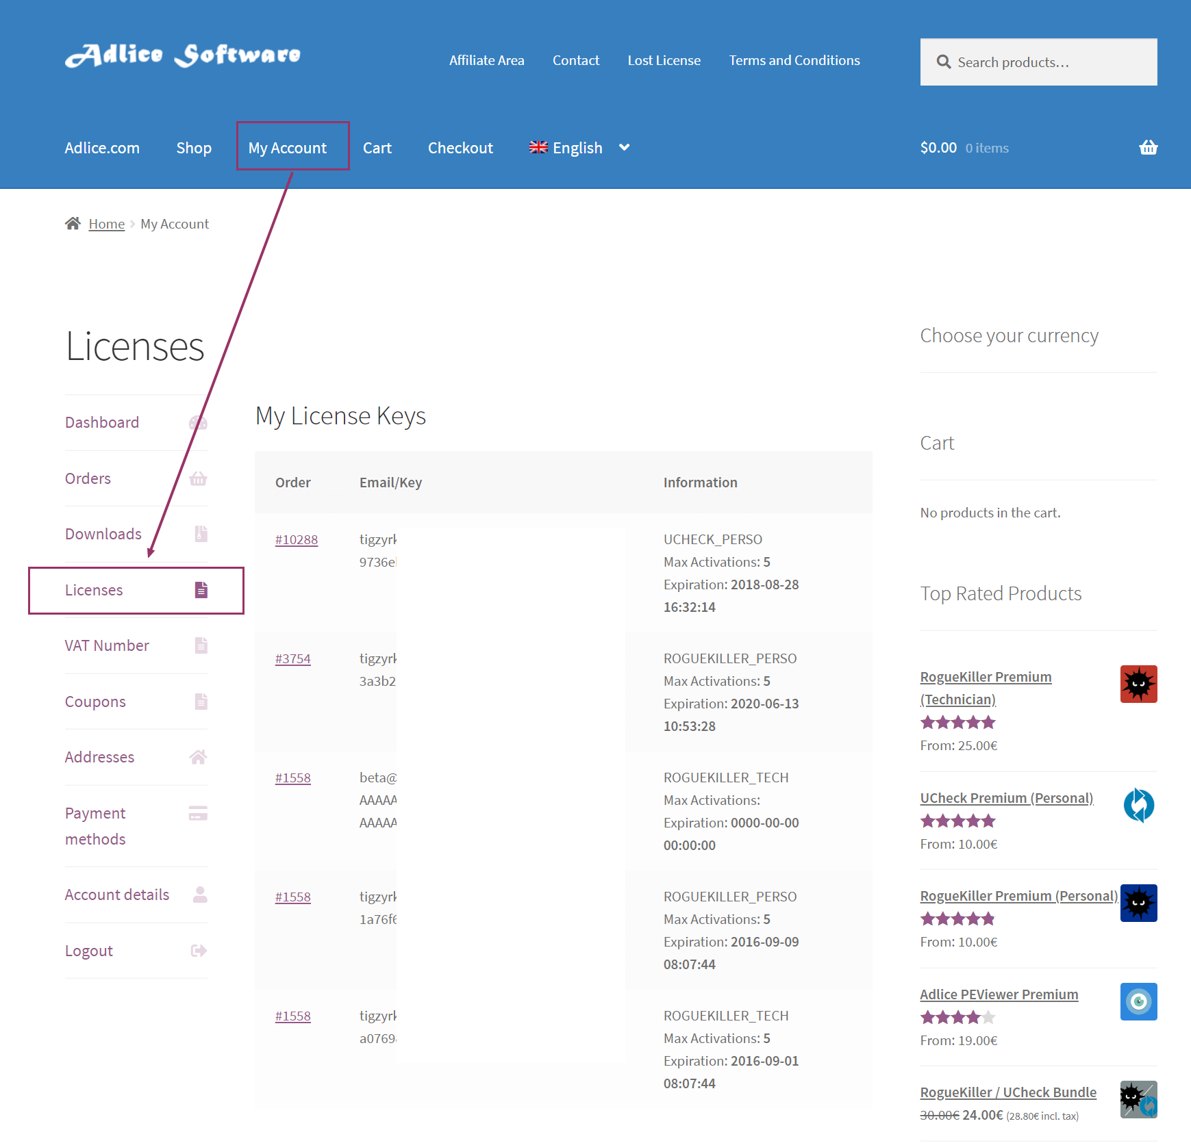Expand the English language dropdown

[x=577, y=148]
